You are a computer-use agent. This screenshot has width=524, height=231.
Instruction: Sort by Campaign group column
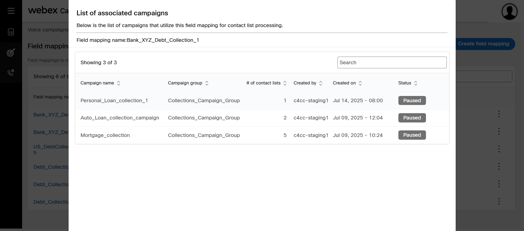tap(207, 83)
